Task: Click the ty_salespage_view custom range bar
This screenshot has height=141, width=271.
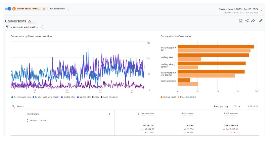Action: point(216,47)
